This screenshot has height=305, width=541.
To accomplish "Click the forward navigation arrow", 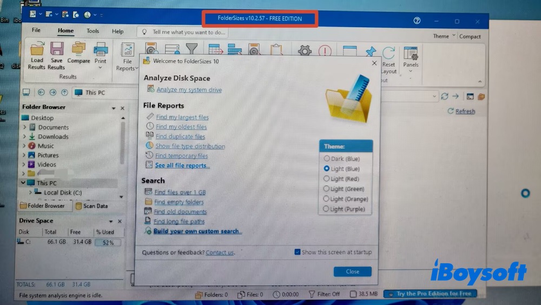I will click(x=53, y=92).
